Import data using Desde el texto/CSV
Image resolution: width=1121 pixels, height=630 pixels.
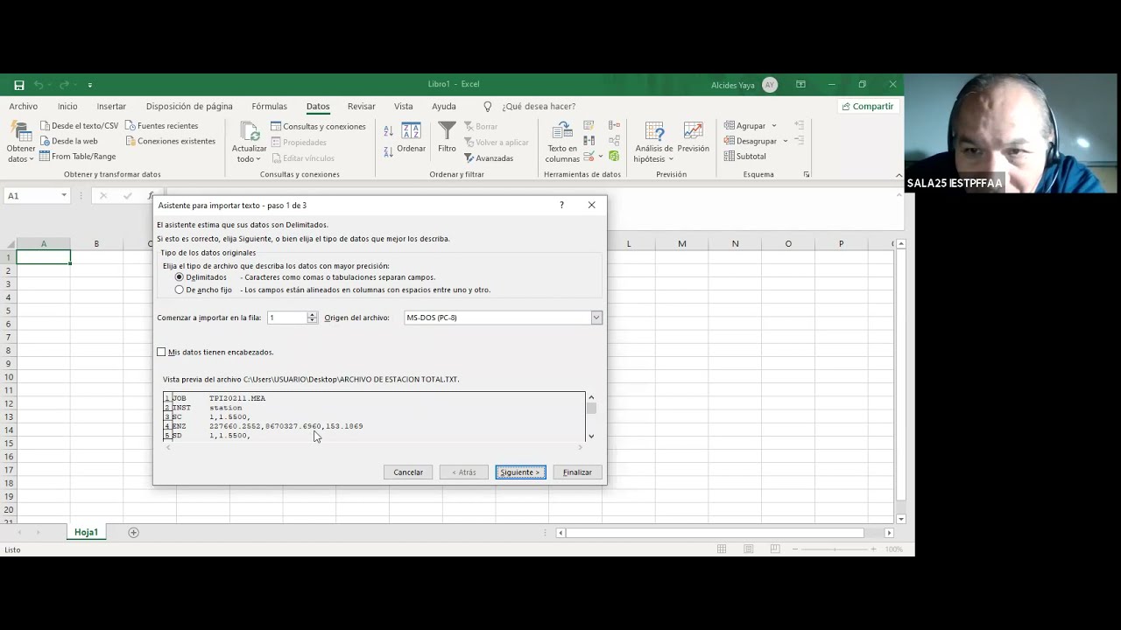[79, 126]
